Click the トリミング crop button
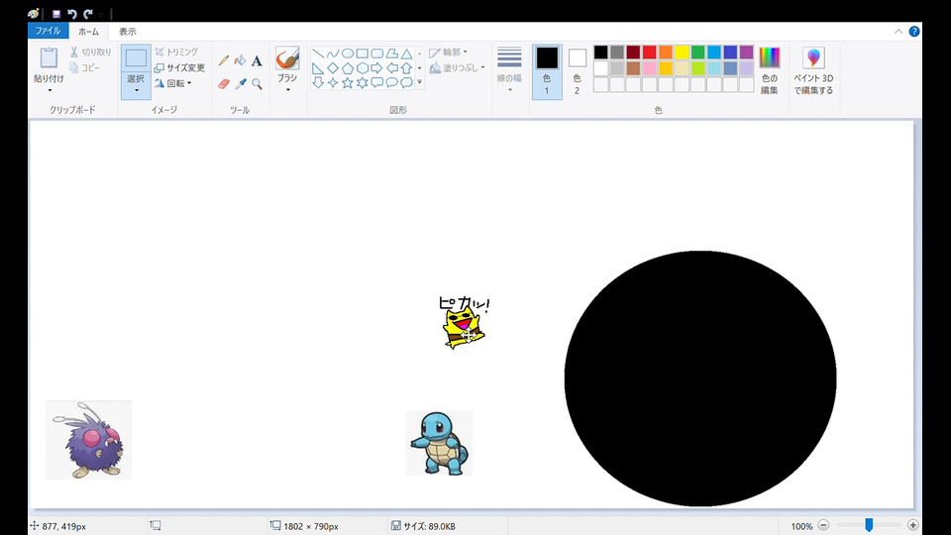Viewport: 951px width, 535px height. tap(176, 53)
